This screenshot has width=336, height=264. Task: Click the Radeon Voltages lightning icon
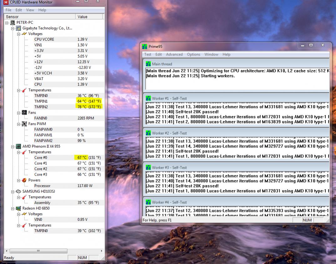[24, 214]
